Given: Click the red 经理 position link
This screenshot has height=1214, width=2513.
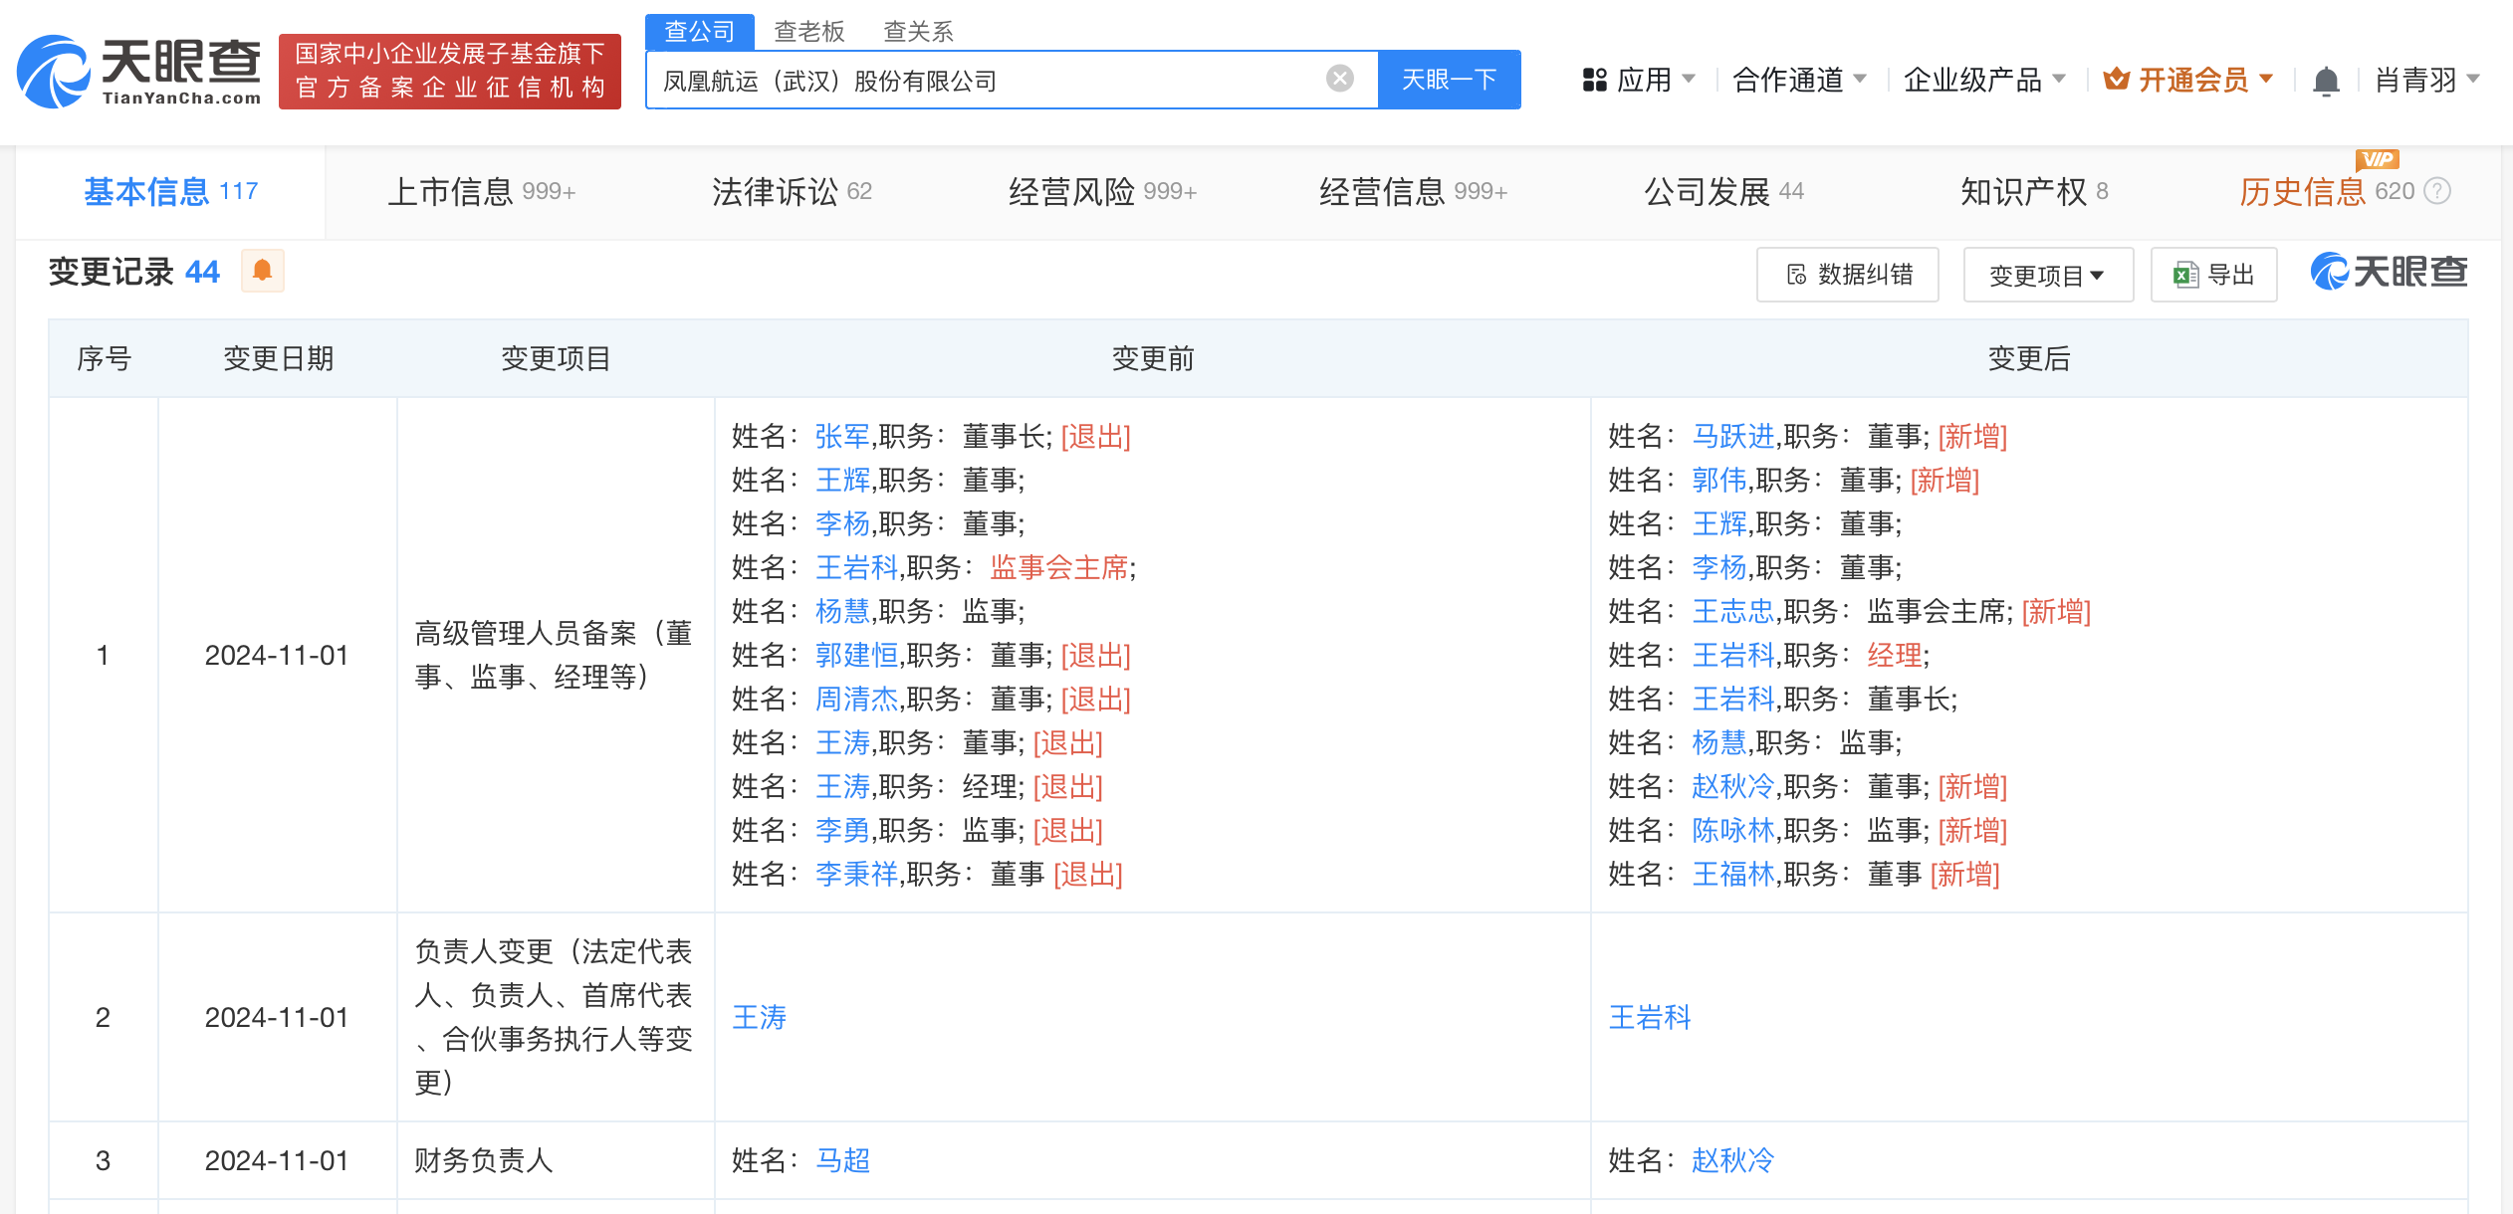Looking at the screenshot, I should tap(1895, 655).
